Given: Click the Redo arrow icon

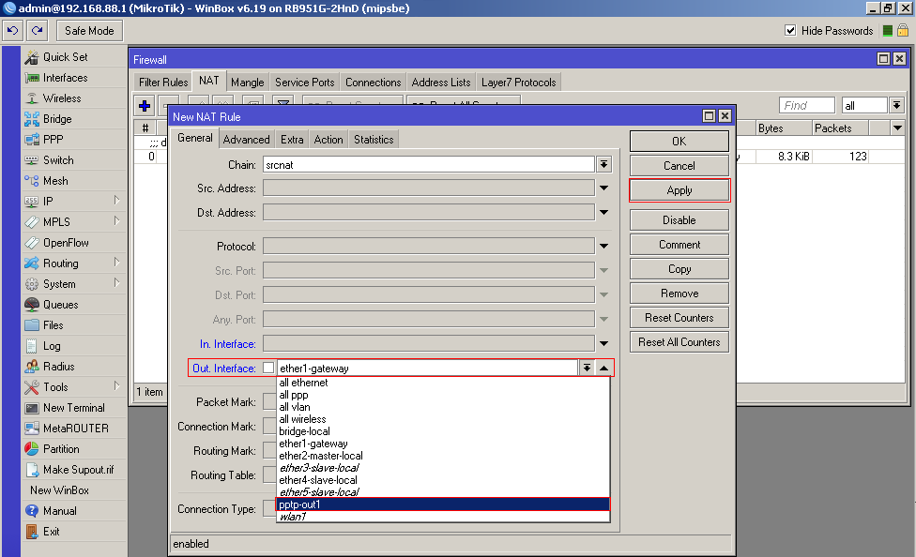Looking at the screenshot, I should (x=38, y=30).
